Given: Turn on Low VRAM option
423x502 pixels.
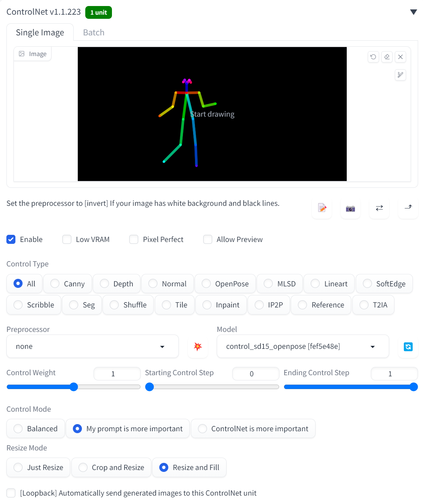Looking at the screenshot, I should pyautogui.click(x=67, y=239).
